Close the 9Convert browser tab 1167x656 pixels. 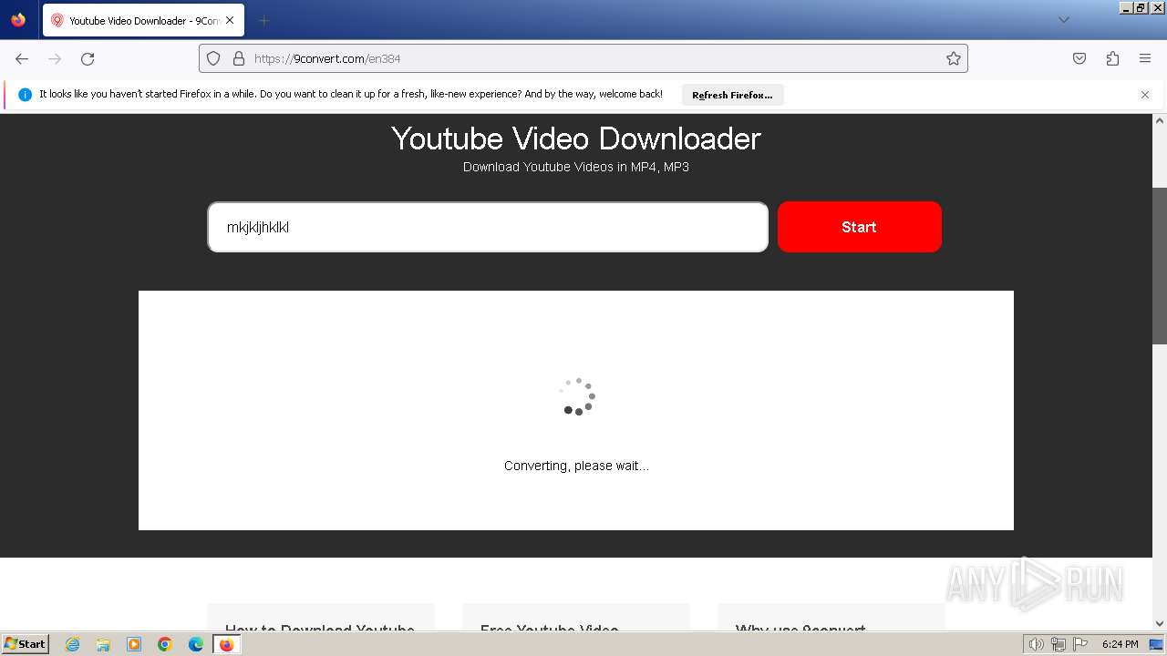pos(229,20)
